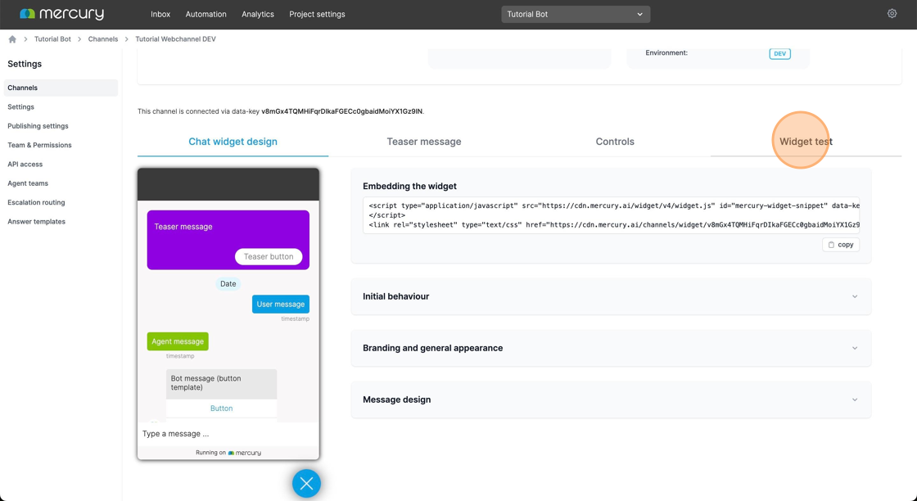
Task: Open Publishing settings in sidebar
Action: 38,126
